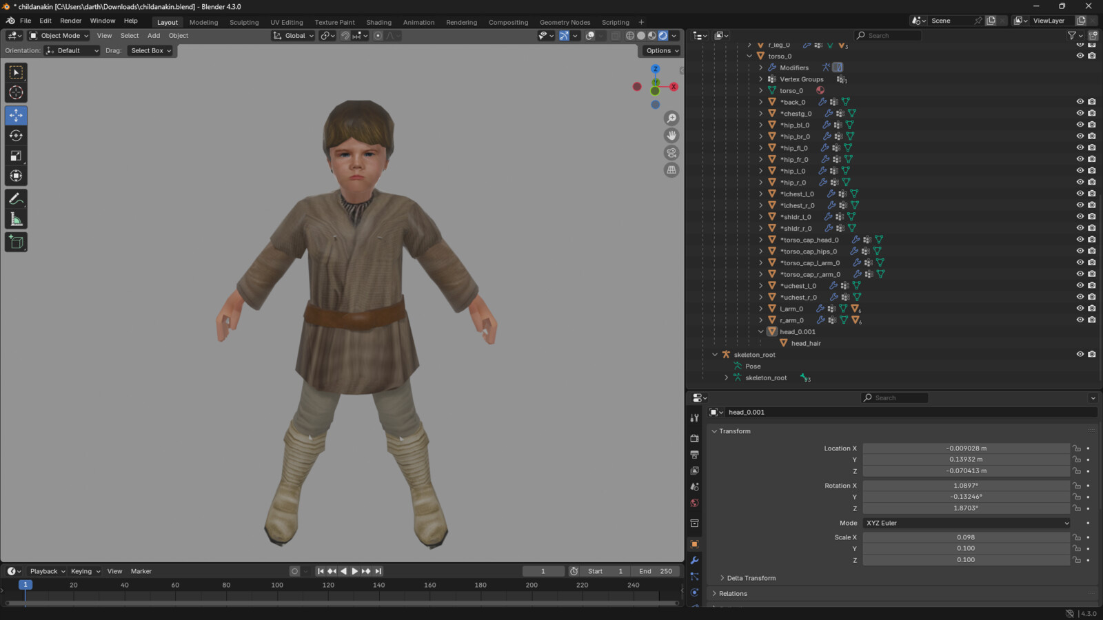Open the Physics properties tab
The height and width of the screenshot is (620, 1103).
click(x=694, y=592)
